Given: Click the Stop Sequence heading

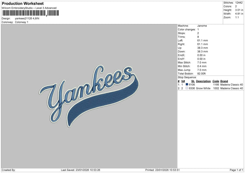Looking at the screenshot, I should click(x=187, y=77).
